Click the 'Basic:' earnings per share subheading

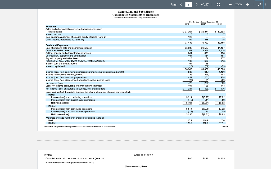tap(52, 95)
